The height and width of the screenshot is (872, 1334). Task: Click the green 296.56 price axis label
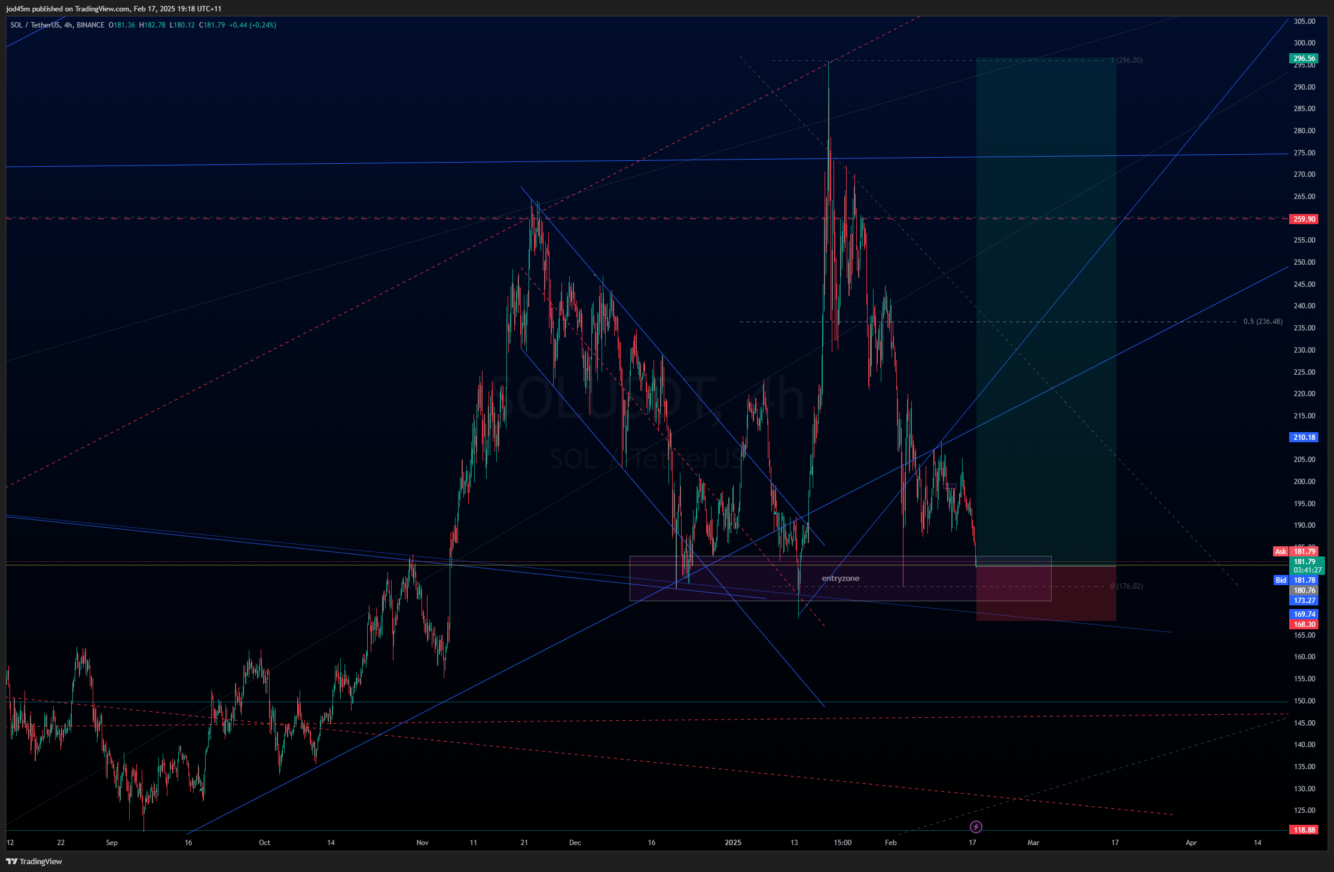(1304, 59)
